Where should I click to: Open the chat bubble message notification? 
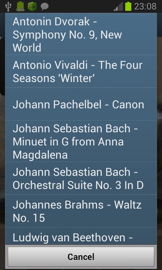coord(45,7)
